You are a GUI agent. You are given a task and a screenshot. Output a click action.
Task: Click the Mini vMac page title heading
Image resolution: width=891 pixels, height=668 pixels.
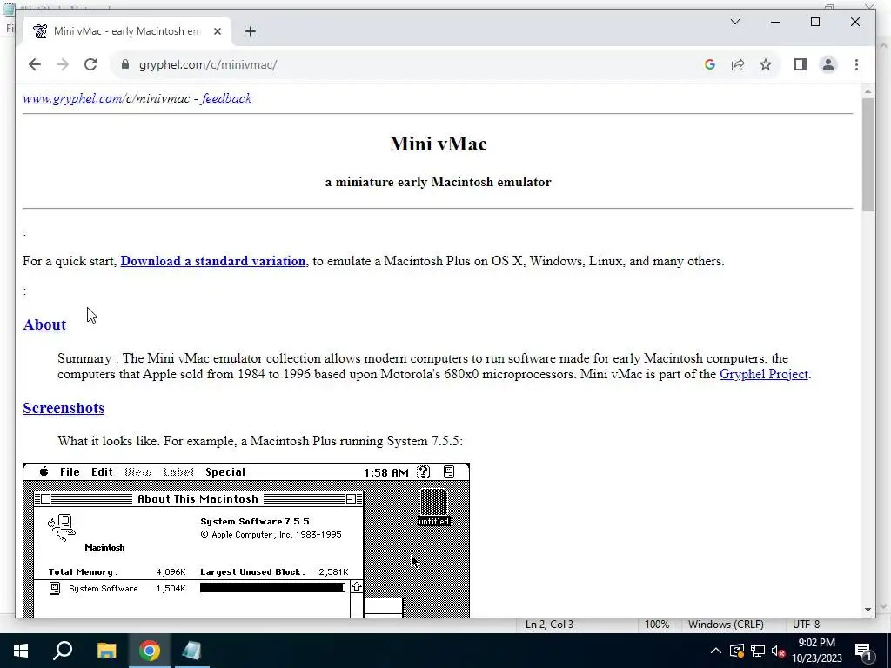(x=439, y=144)
